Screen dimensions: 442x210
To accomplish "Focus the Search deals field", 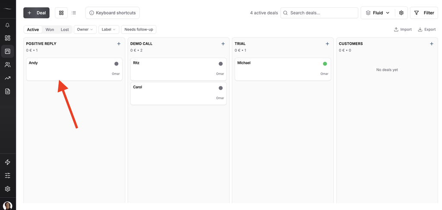I will 319,13.
